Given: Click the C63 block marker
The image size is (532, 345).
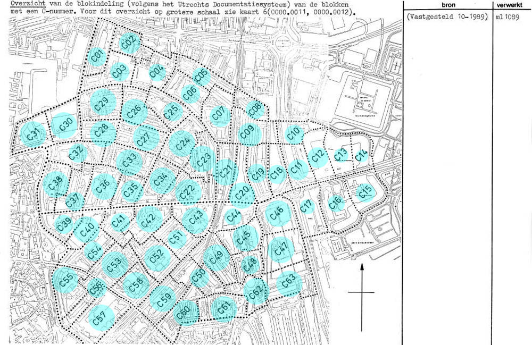Looking at the screenshot, I should 289,283.
